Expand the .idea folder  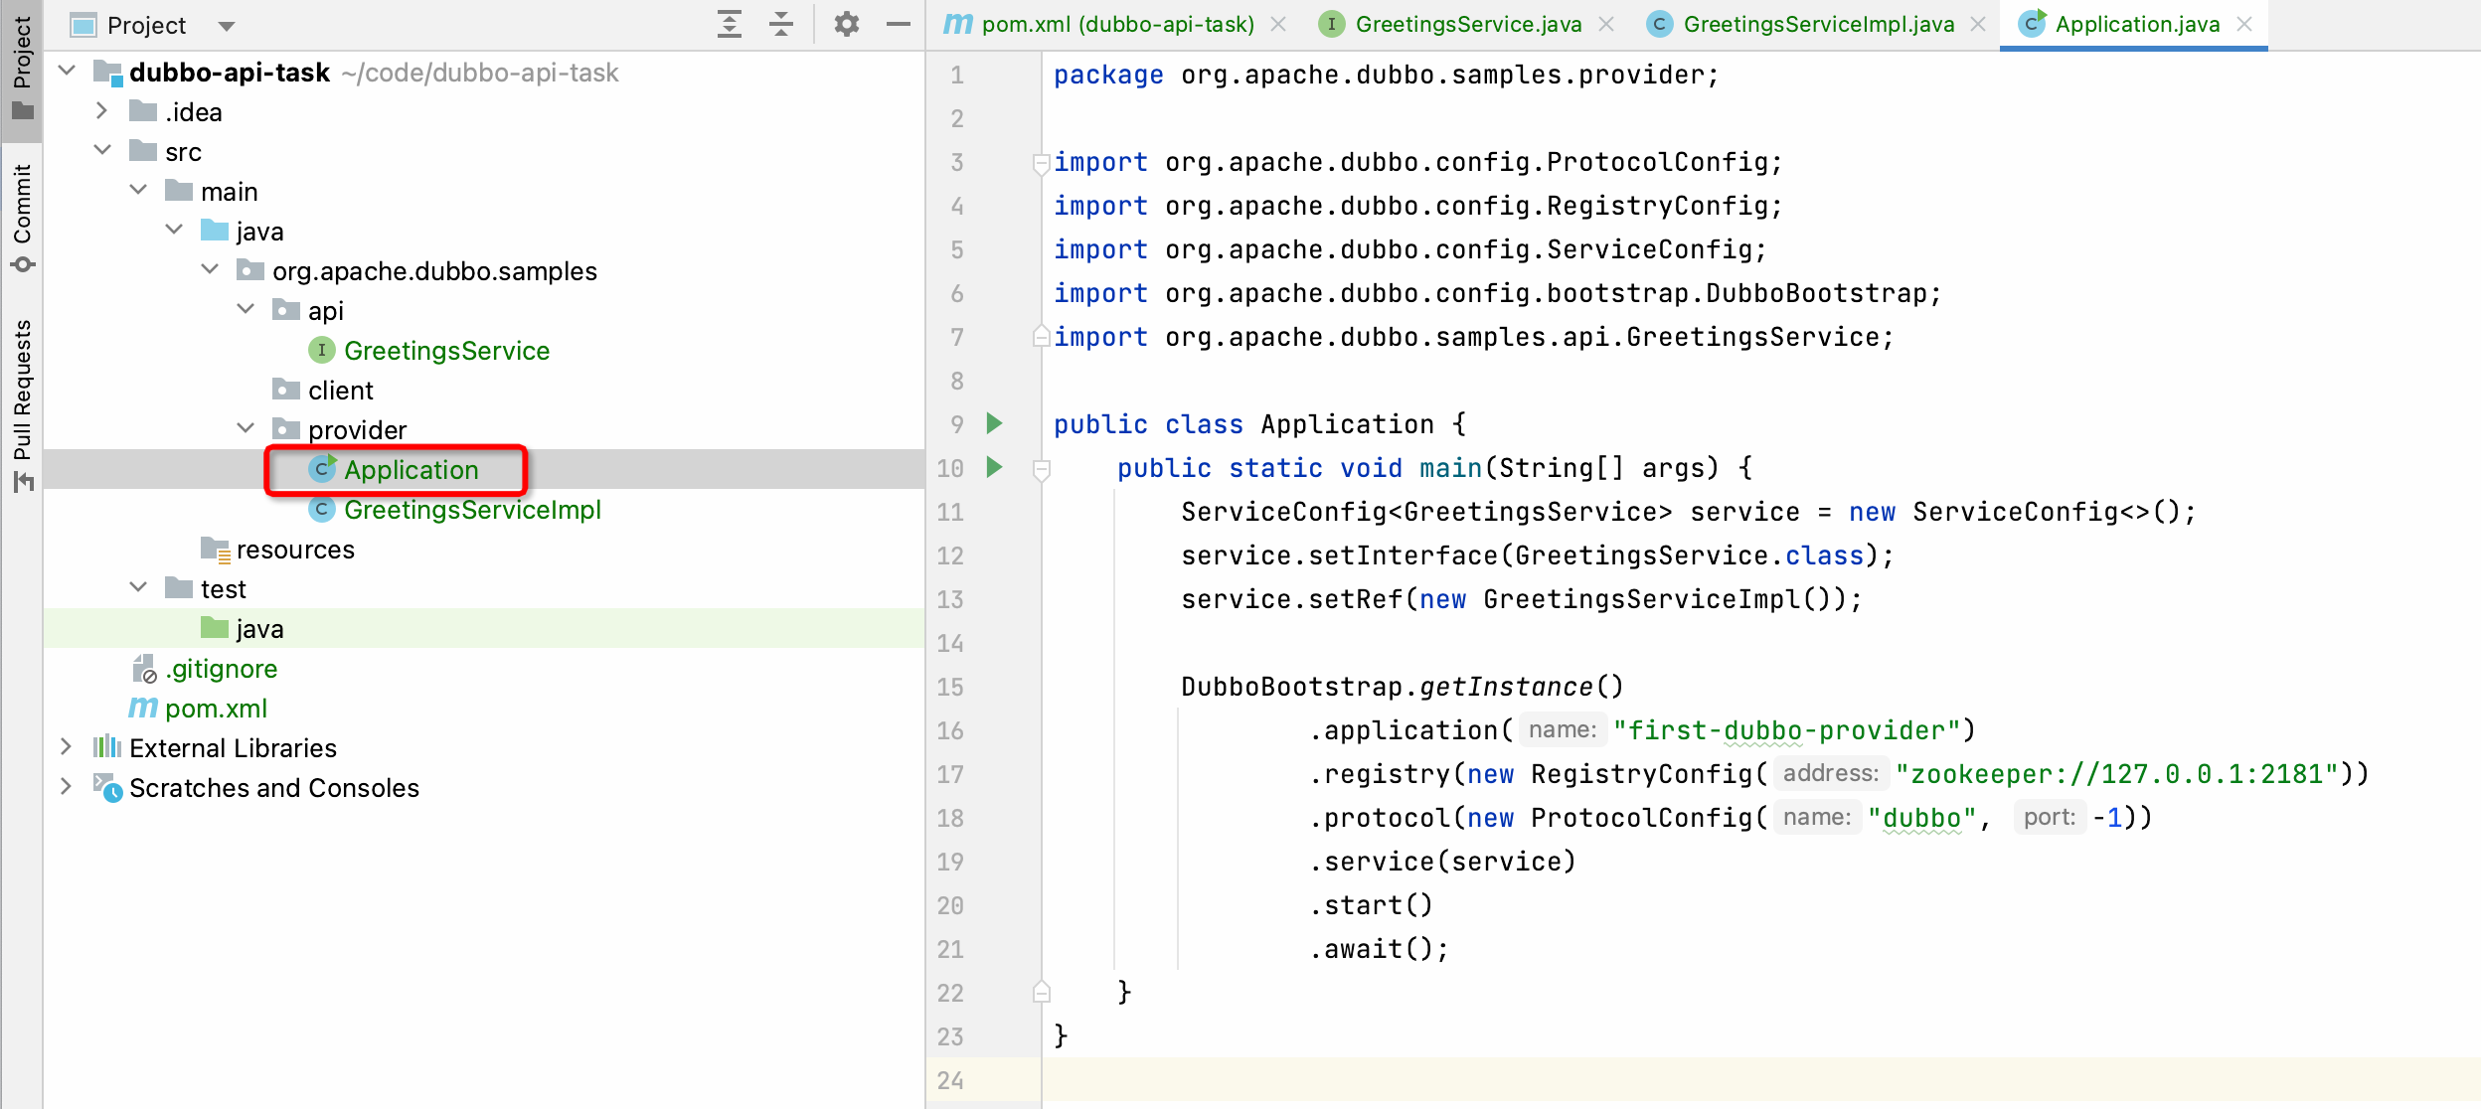[x=101, y=111]
